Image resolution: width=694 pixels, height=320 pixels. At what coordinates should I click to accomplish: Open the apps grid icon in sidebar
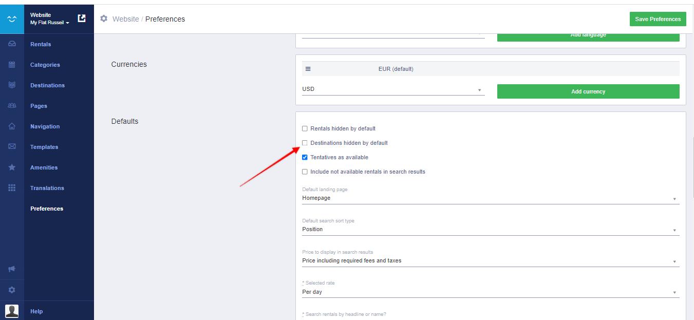click(12, 188)
